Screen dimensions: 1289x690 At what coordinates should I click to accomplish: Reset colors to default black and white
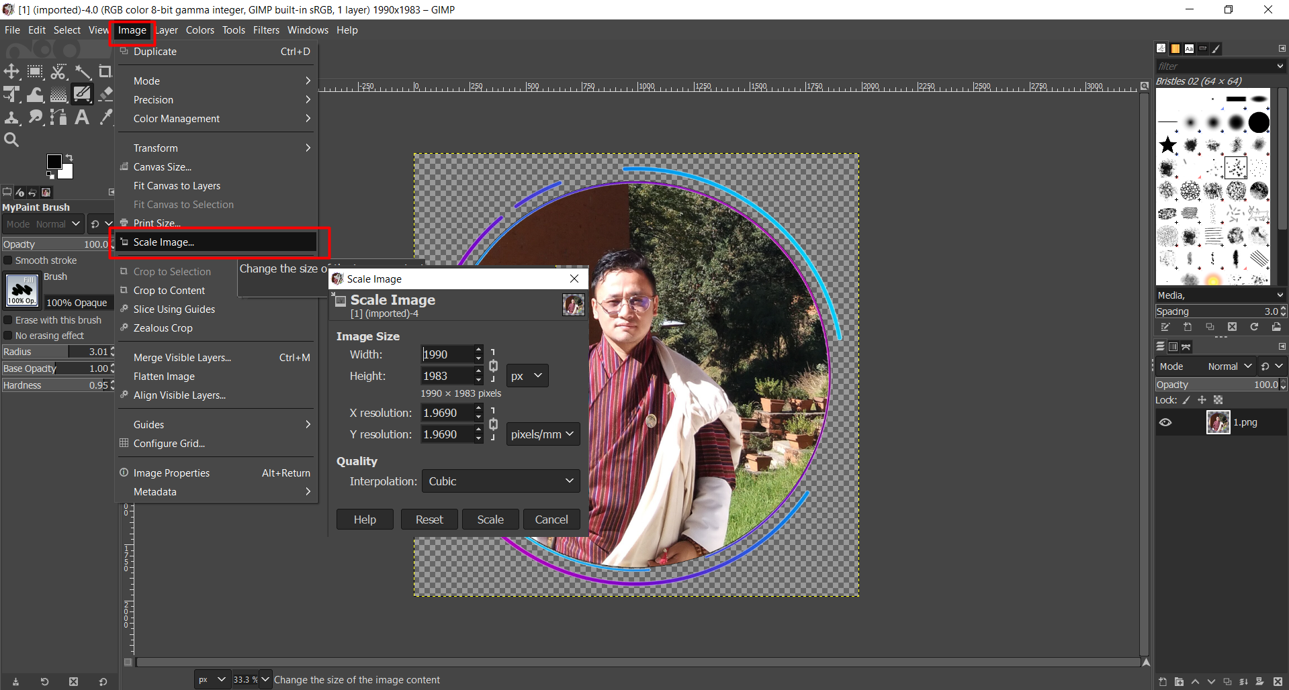pyautogui.click(x=50, y=175)
